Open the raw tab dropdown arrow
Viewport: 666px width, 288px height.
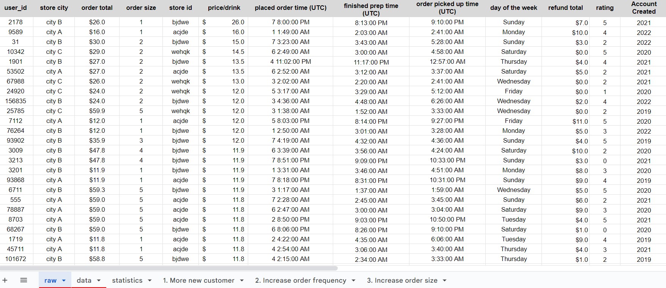[64, 280]
